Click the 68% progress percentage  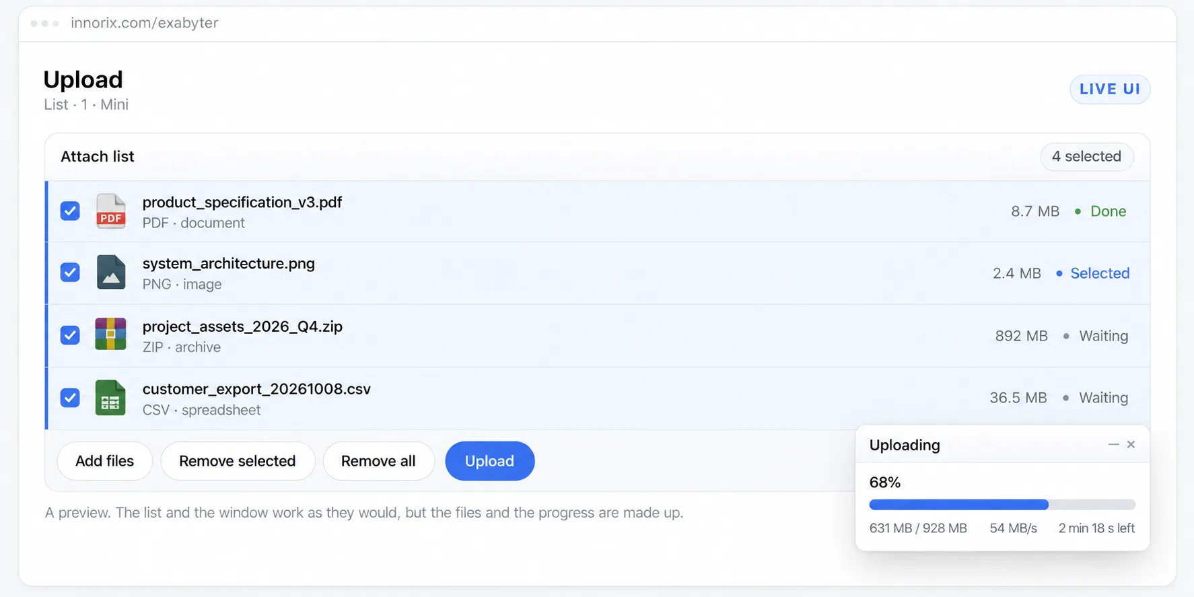(x=885, y=483)
